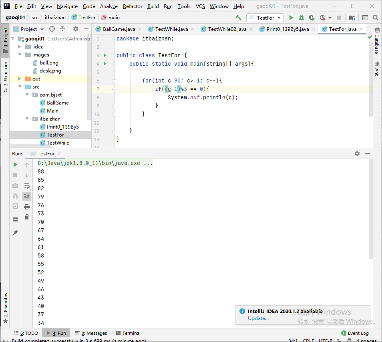Open the Navigate menu

67,6
